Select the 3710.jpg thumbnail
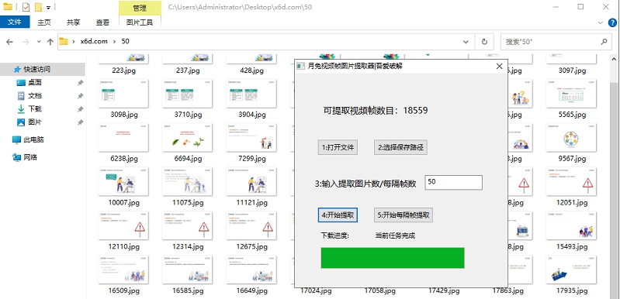This screenshot has height=299, width=620. point(187,94)
